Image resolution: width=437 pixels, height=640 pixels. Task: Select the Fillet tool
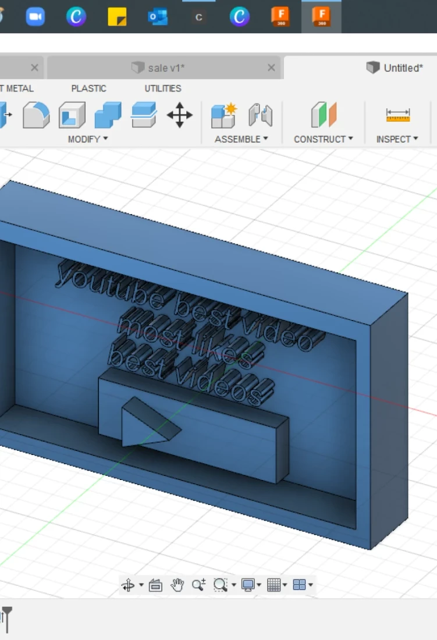coord(36,115)
